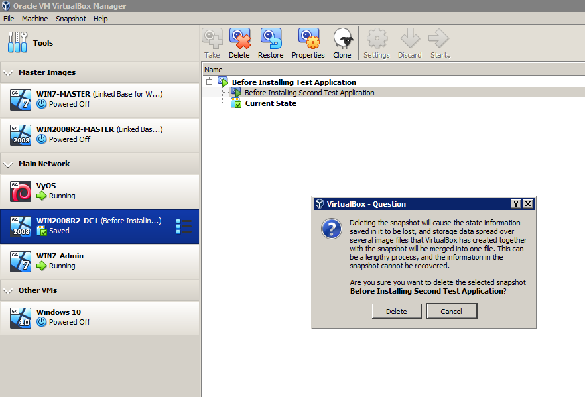Viewport: 585px width, 397px height.
Task: Click the question mark help icon on dialog
Action: click(518, 203)
